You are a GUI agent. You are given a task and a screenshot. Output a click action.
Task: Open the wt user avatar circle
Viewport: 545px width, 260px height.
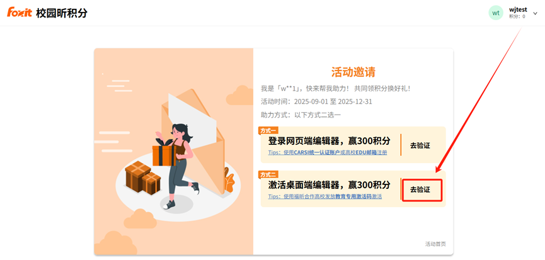[496, 13]
